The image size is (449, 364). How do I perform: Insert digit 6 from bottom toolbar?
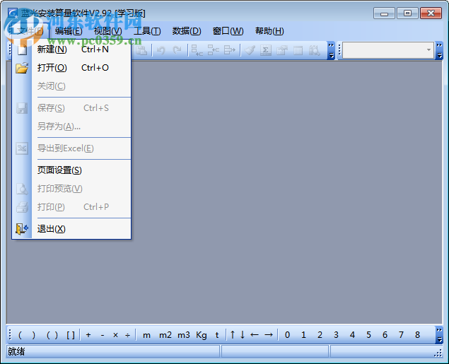(x=385, y=335)
